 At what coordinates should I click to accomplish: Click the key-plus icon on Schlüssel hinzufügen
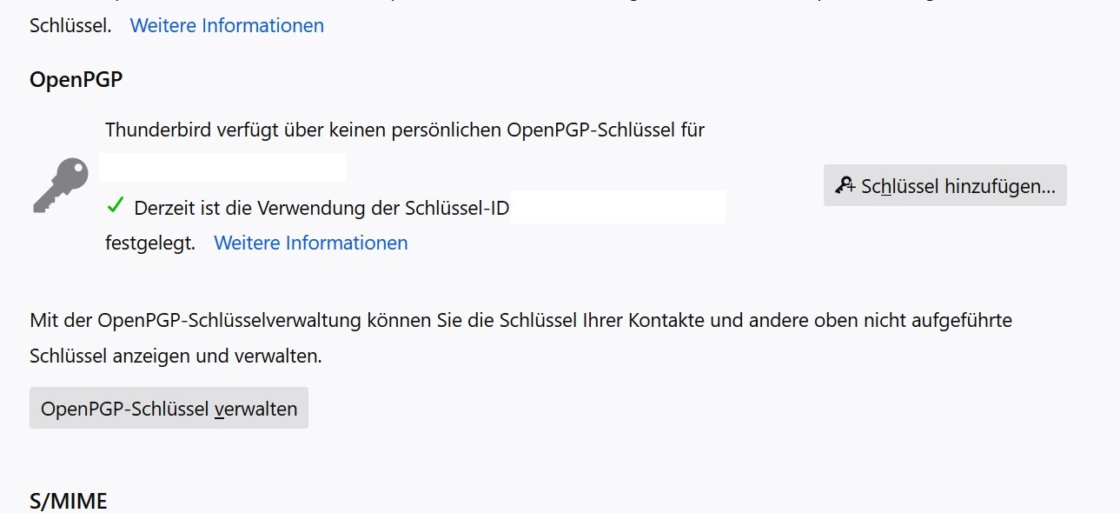[845, 185]
